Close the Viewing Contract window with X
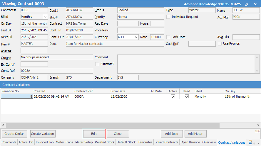This screenshot has width=261, height=146. pos(255,4)
